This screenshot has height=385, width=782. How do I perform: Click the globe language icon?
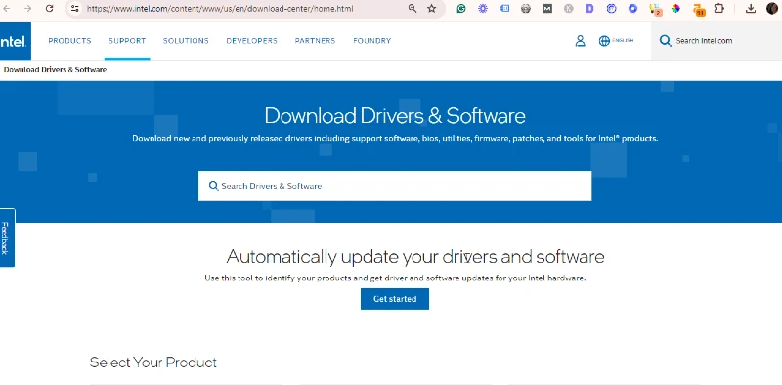604,41
